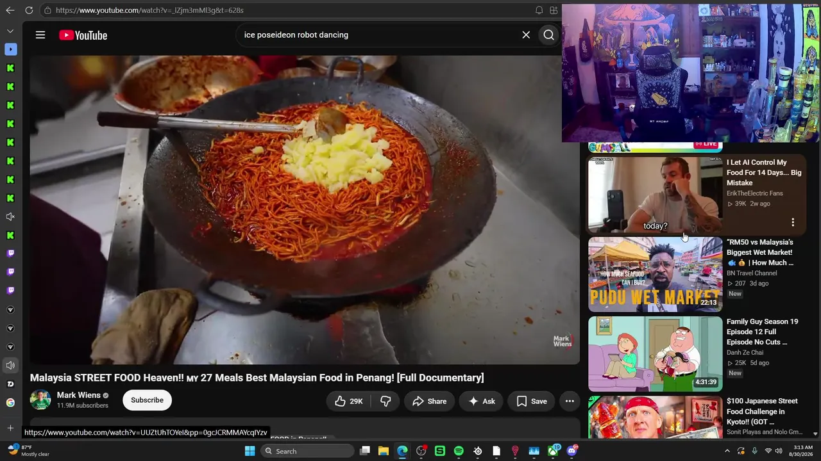The image size is (821, 461).
Task: Save the video to a playlist
Action: pos(532,401)
